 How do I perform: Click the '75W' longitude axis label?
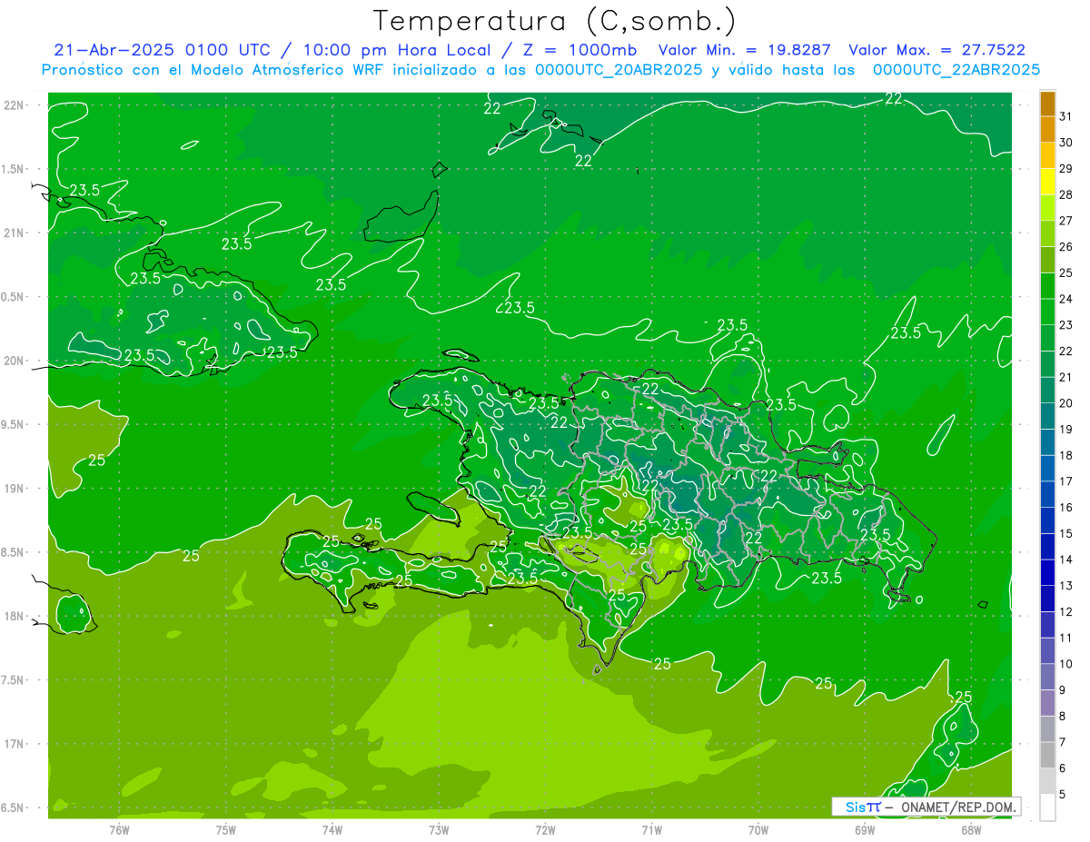click(x=226, y=828)
